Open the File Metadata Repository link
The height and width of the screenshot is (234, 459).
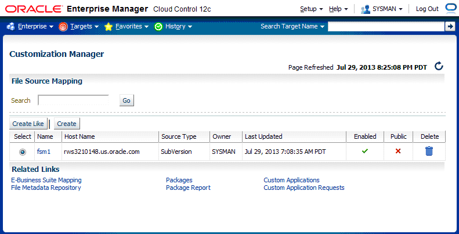[x=46, y=188]
